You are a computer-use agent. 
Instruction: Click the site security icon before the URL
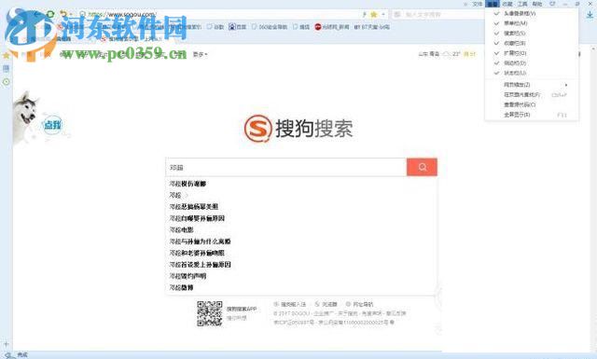[83, 15]
